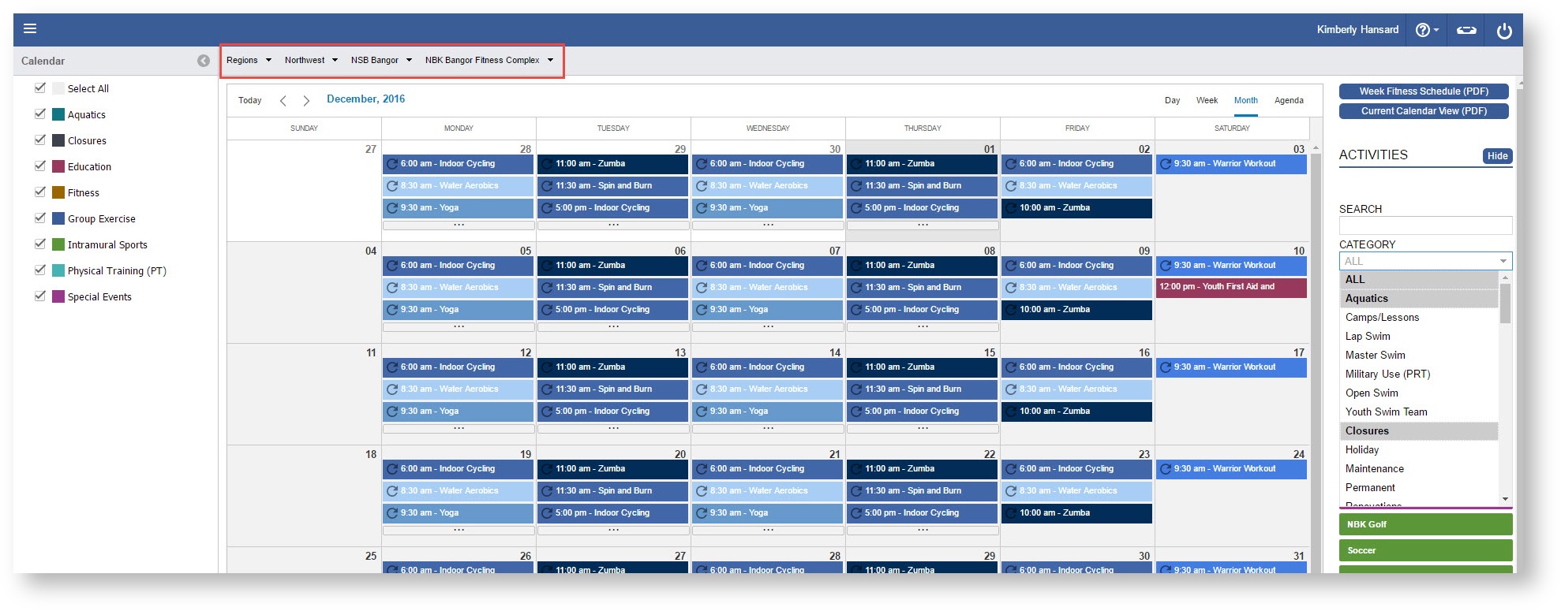Switch to Agenda view
1561x611 pixels.
[x=1288, y=100]
